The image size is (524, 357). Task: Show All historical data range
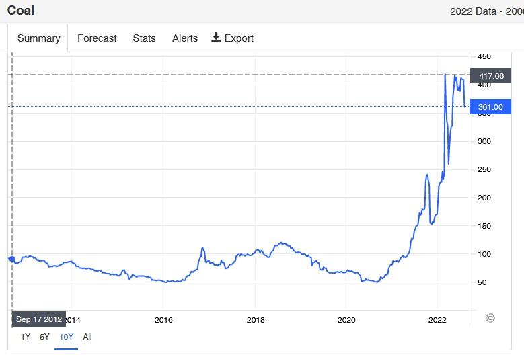tap(87, 337)
